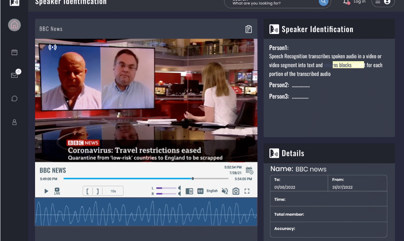Viewport: 404px width, 241px height.
Task: Select the Person3 entry
Action: click(x=289, y=96)
